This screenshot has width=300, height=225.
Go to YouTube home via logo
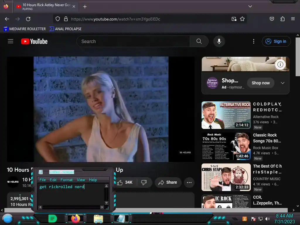(34, 41)
